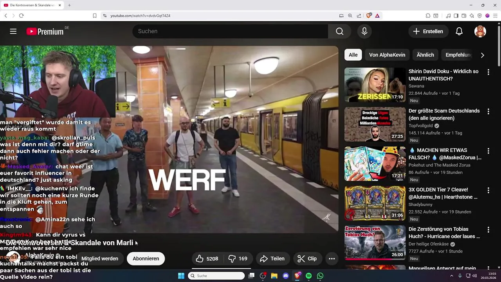Viewport: 501px width, 282px height.
Task: Open a new browser tab
Action: pos(69,5)
